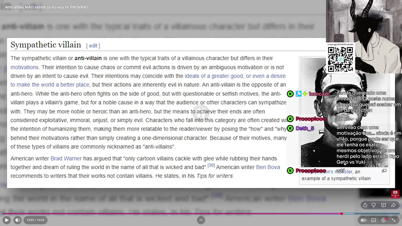This screenshot has width=402, height=226.
Task: Click the chat username Deth_5
Action: [305, 128]
